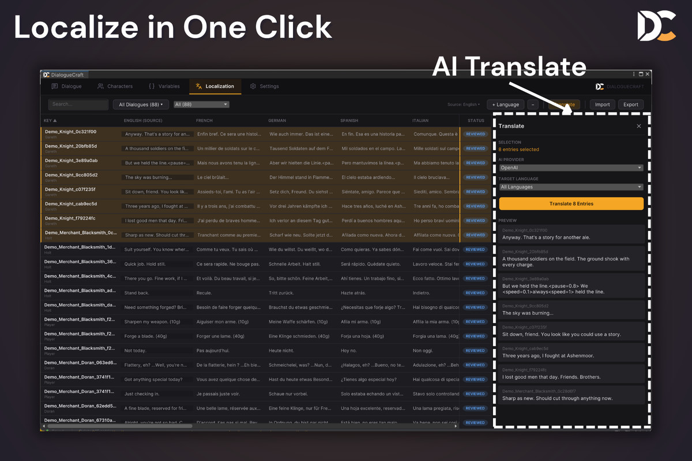Click the preview card 'I lost good men that day. Friends. Brothers.'
The height and width of the screenshot is (461, 692).
tap(571, 373)
